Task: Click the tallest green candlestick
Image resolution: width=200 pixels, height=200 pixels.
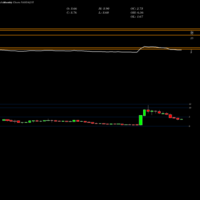Action: [x=141, y=120]
